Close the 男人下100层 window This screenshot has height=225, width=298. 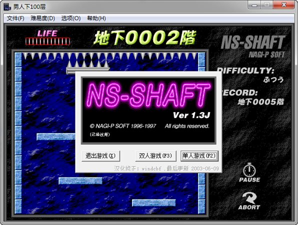[x=284, y=5]
